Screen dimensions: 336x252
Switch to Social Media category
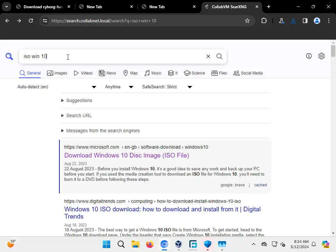pos(248,73)
